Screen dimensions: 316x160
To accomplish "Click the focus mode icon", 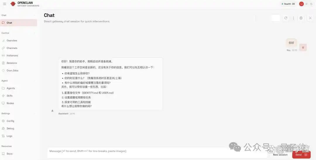I will (310, 18).
